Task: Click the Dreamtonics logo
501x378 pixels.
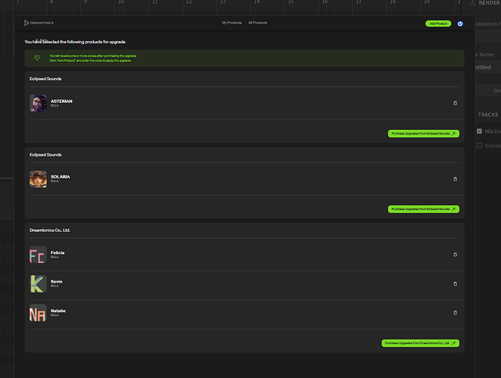Action: [39, 23]
